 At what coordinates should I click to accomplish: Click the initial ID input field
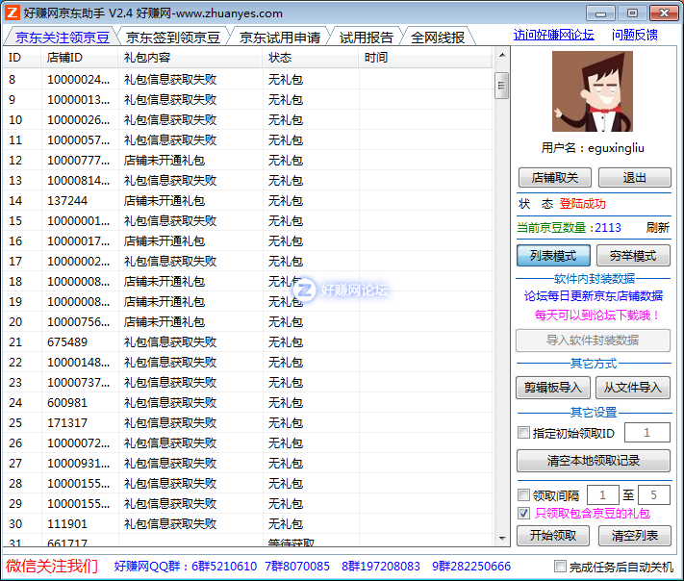(646, 433)
